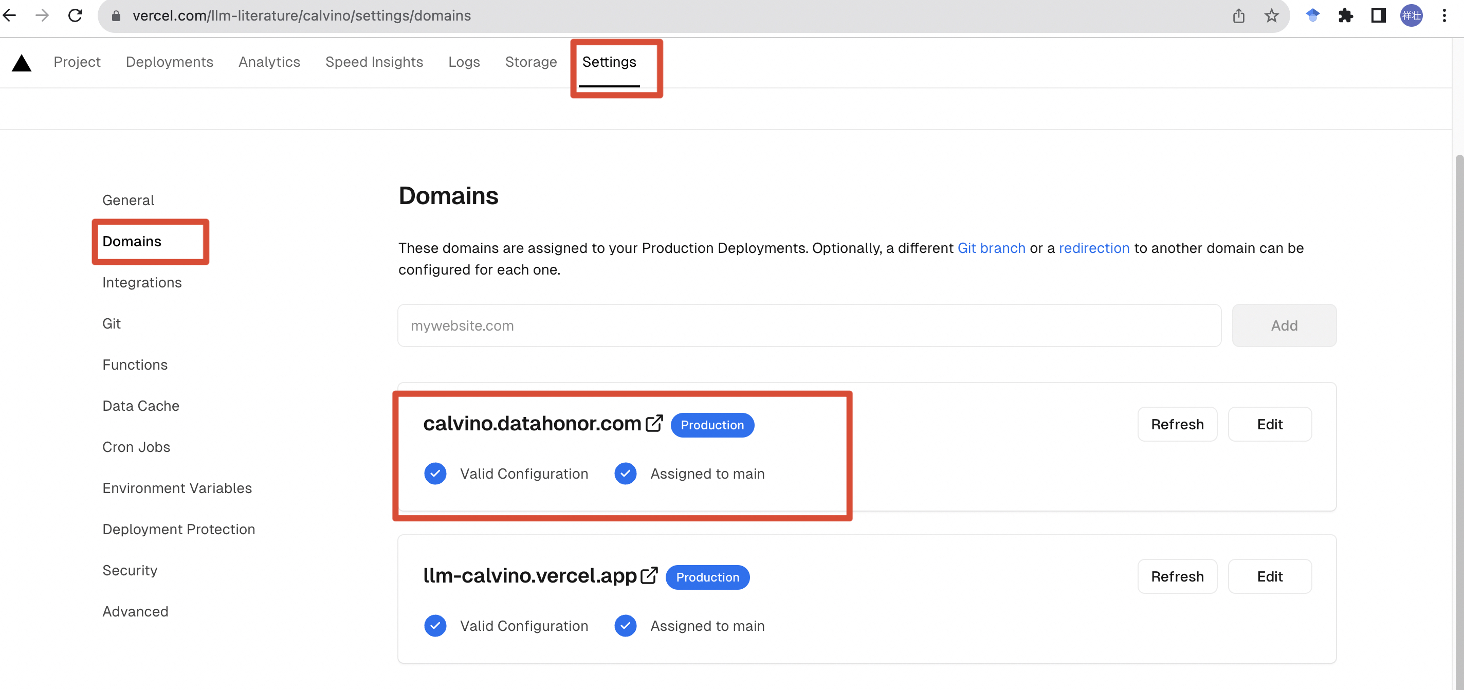Click the browser back arrow
Image resolution: width=1464 pixels, height=690 pixels.
[10, 15]
